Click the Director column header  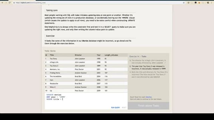[x=78, y=55]
